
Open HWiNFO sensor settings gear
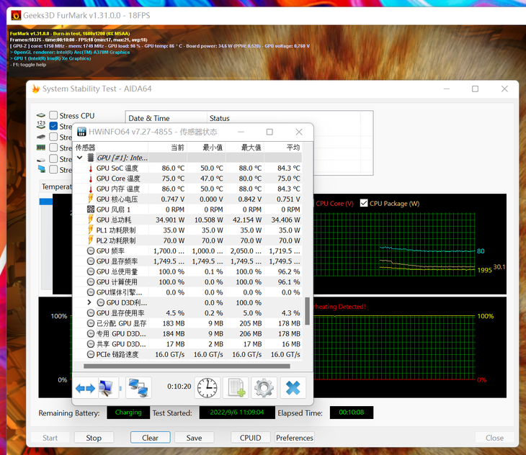[x=264, y=388]
